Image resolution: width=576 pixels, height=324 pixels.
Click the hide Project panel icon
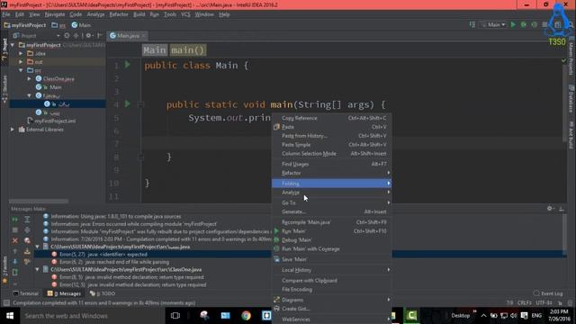(x=100, y=36)
